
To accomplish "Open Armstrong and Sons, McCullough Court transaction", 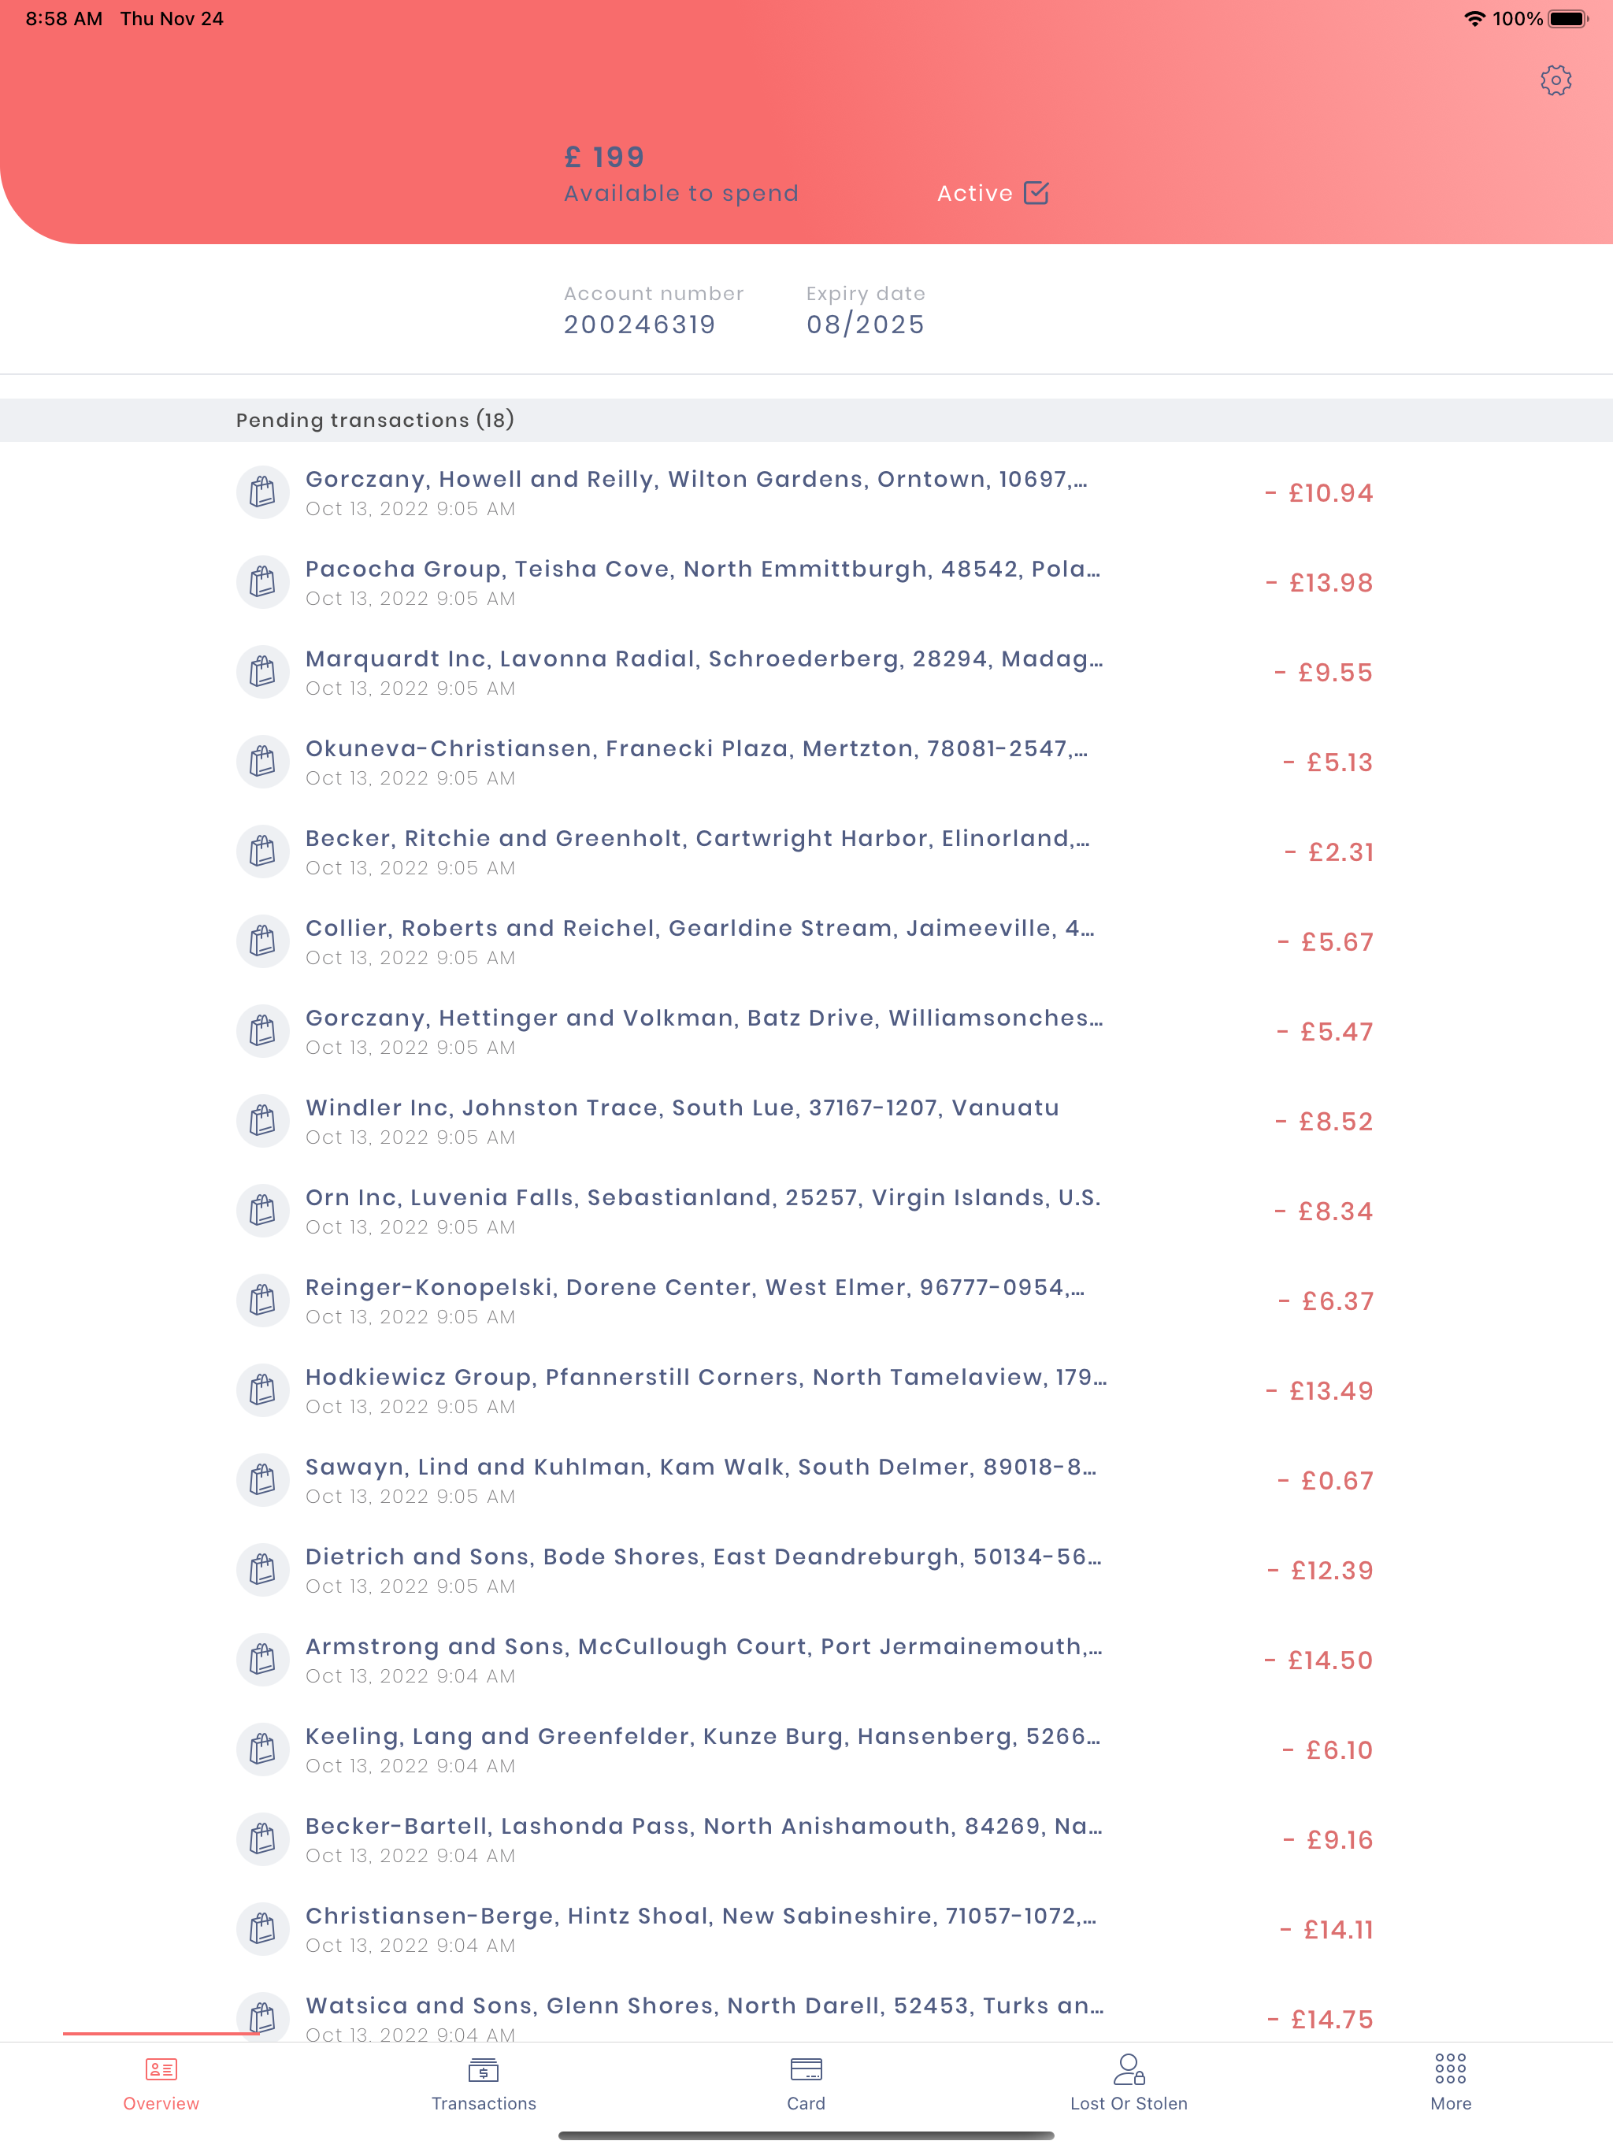I will 806,1660.
